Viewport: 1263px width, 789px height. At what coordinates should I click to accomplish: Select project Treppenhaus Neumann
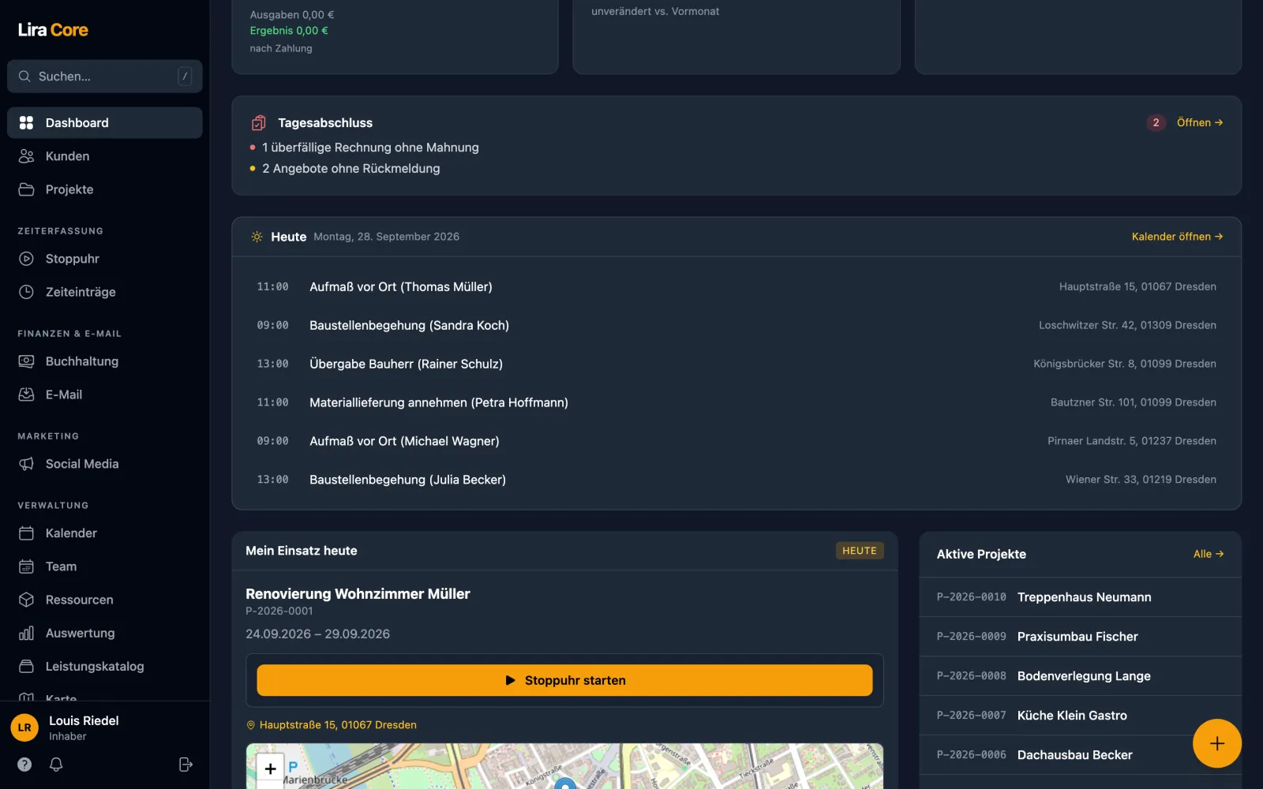(x=1080, y=597)
